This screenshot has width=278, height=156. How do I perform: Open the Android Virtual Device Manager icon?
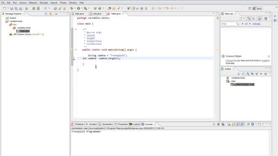pyautogui.click(x=38, y=8)
